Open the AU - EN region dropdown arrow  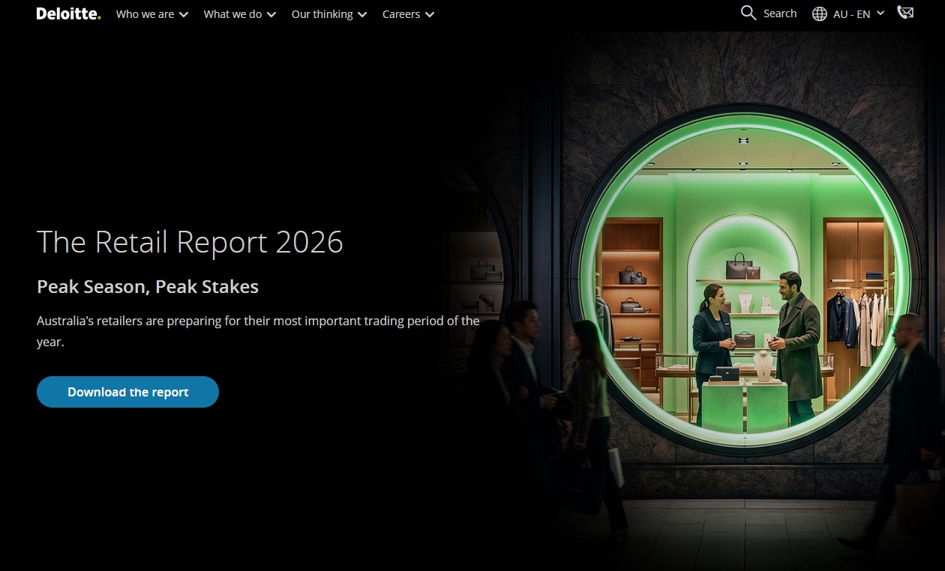[x=880, y=13]
